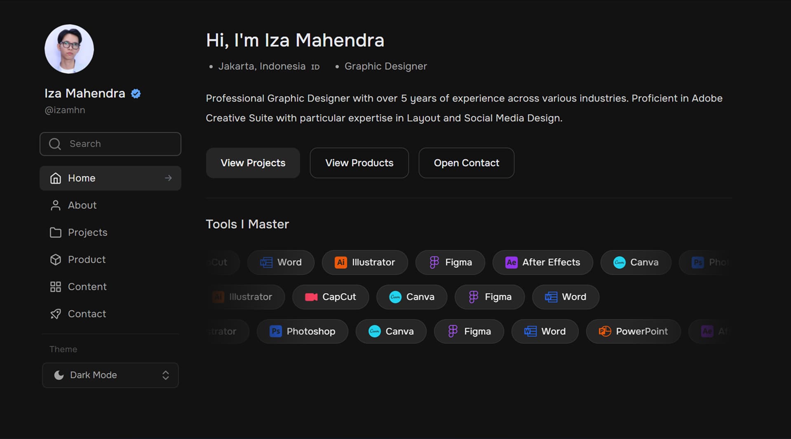Image resolution: width=791 pixels, height=439 pixels.
Task: Click the box icon beside Product
Action: tap(56, 260)
